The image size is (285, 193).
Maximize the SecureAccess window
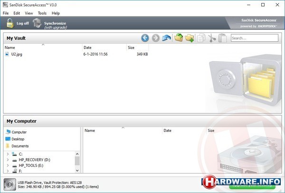pyautogui.click(x=263, y=5)
